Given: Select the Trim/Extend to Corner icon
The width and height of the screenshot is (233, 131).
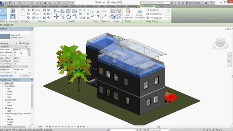Looking at the screenshot, I should click(75, 17).
